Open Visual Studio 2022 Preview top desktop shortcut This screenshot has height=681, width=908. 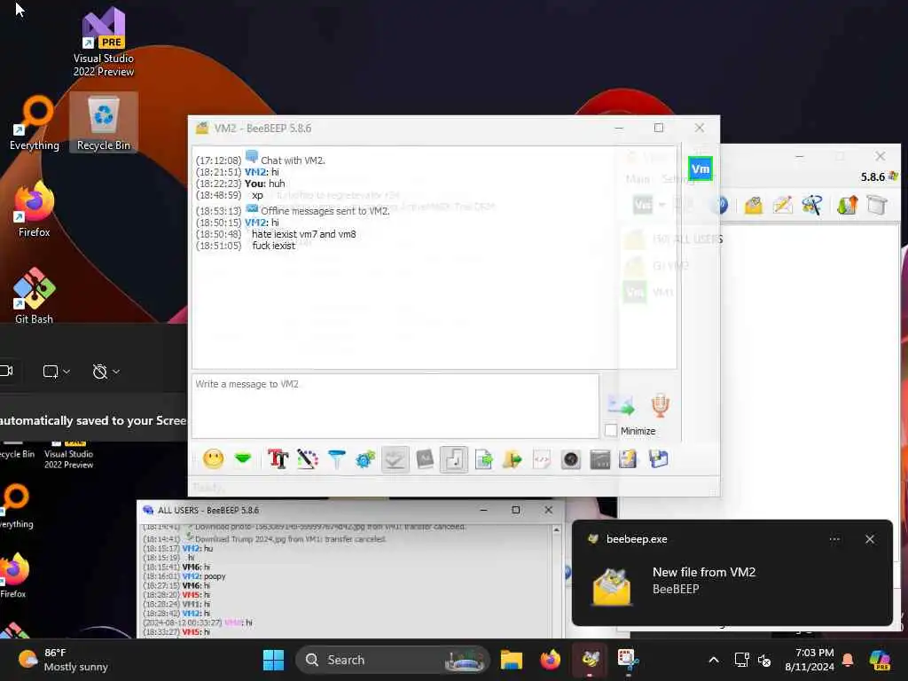click(103, 42)
